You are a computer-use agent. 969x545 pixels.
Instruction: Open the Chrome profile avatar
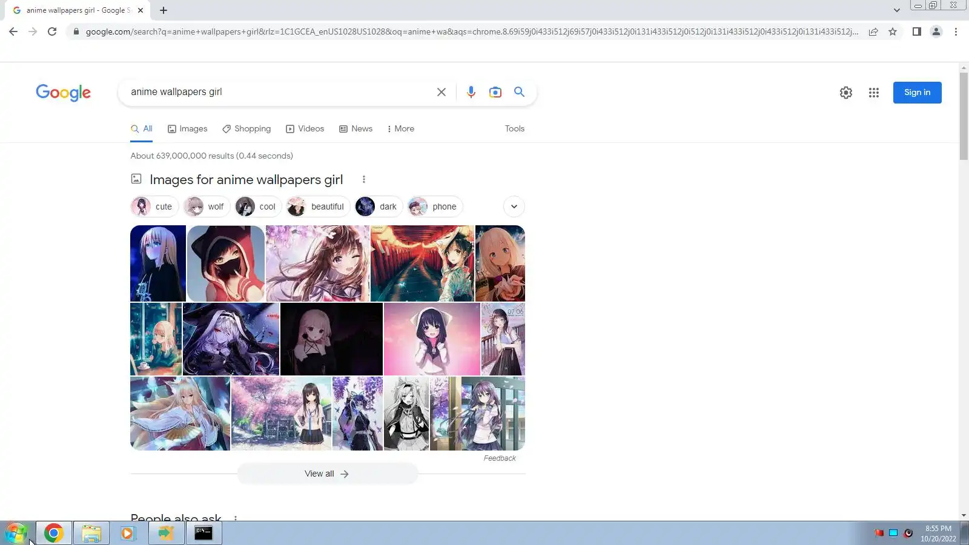click(936, 31)
